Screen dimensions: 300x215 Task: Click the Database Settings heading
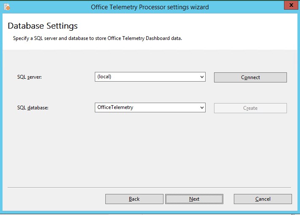point(43,26)
